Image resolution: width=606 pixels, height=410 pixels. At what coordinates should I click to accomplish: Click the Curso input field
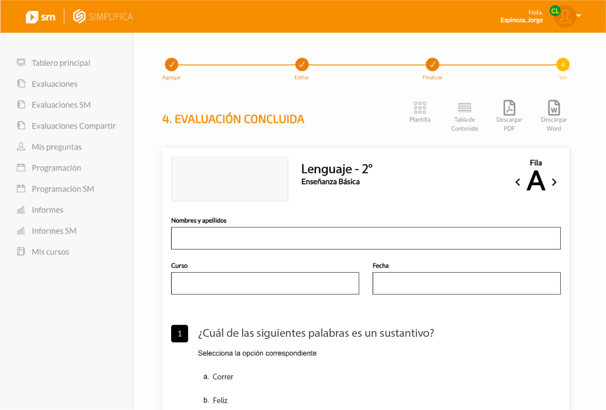tap(265, 283)
